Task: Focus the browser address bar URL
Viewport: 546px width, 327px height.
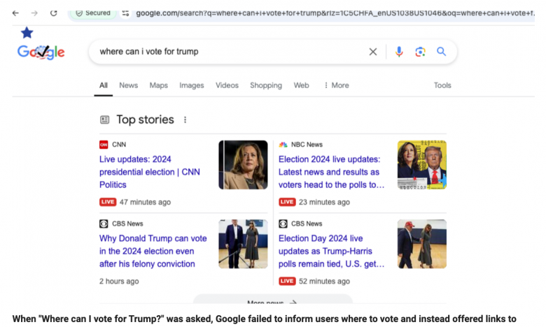Action: [x=335, y=13]
